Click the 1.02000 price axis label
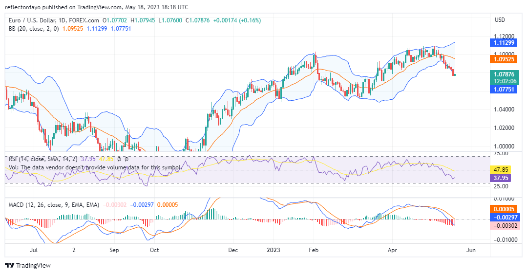The image size is (527, 274). 504,128
